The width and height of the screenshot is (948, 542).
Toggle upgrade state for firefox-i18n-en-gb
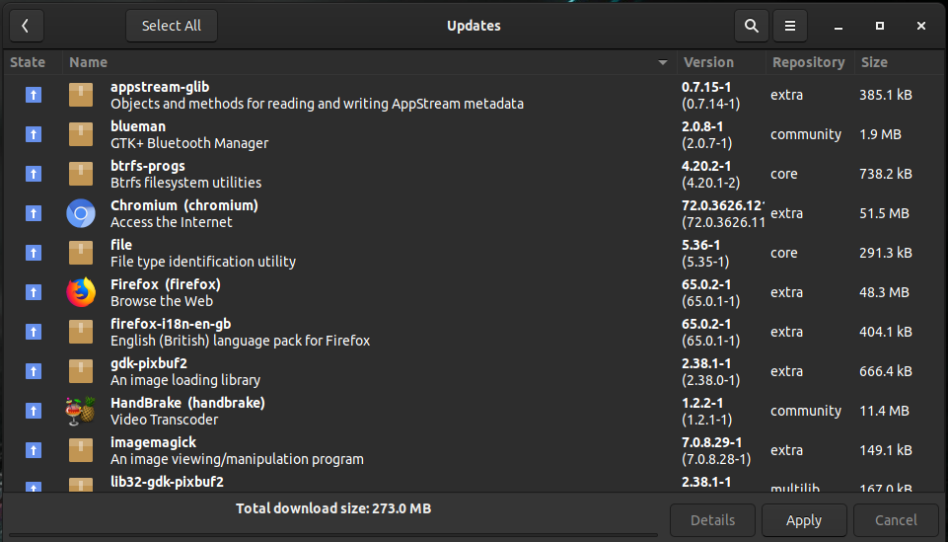34,332
